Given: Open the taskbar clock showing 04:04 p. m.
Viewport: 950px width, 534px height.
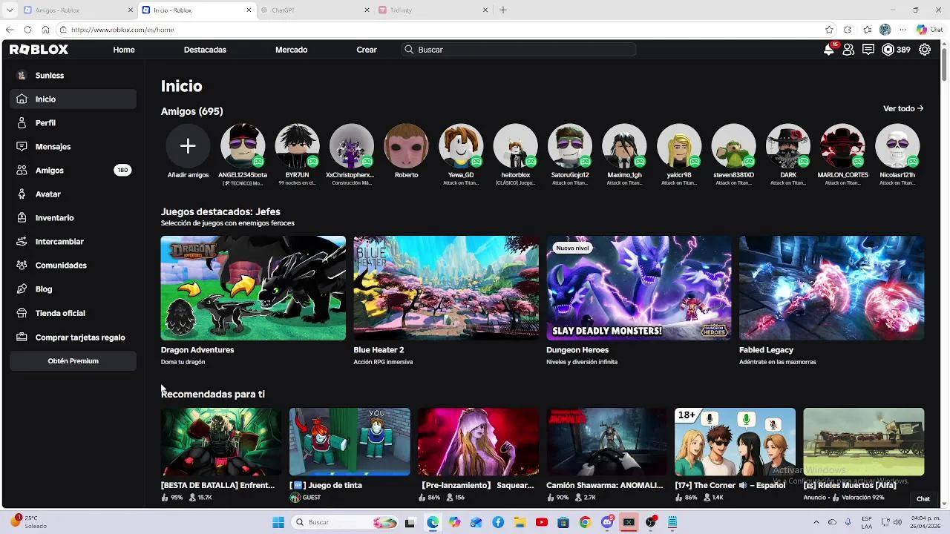Looking at the screenshot, I should click(923, 522).
